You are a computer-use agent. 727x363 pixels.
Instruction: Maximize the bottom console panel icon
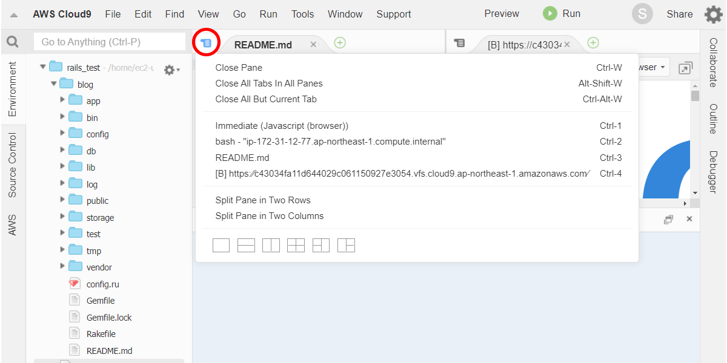point(668,220)
